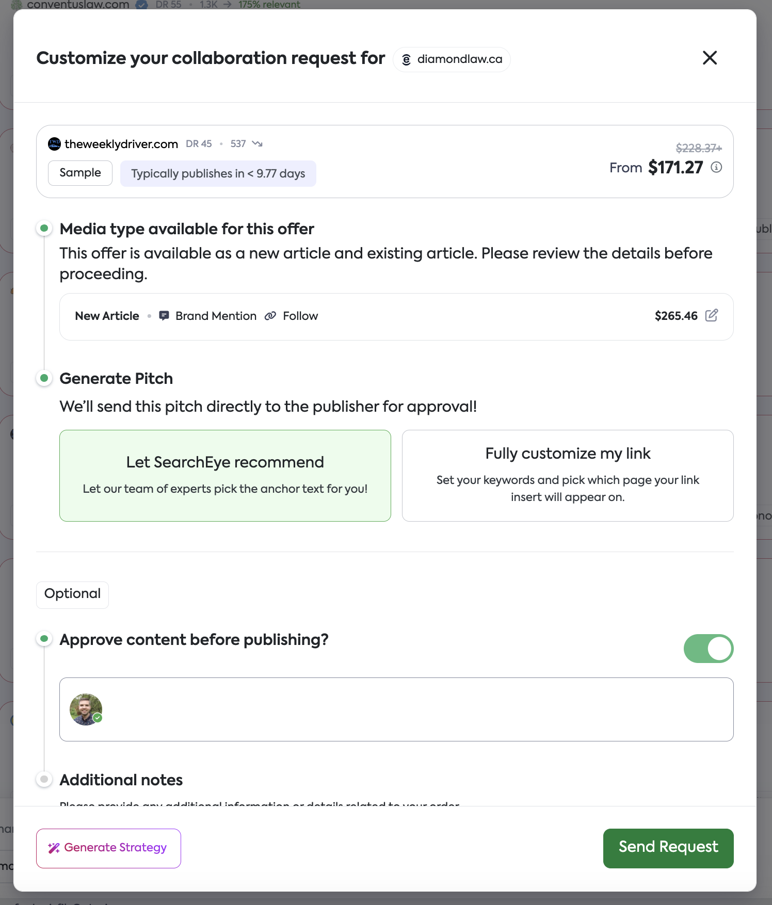The height and width of the screenshot is (905, 772).
Task: Click the theweeklydriver.com site favicon
Action: [x=54, y=144]
